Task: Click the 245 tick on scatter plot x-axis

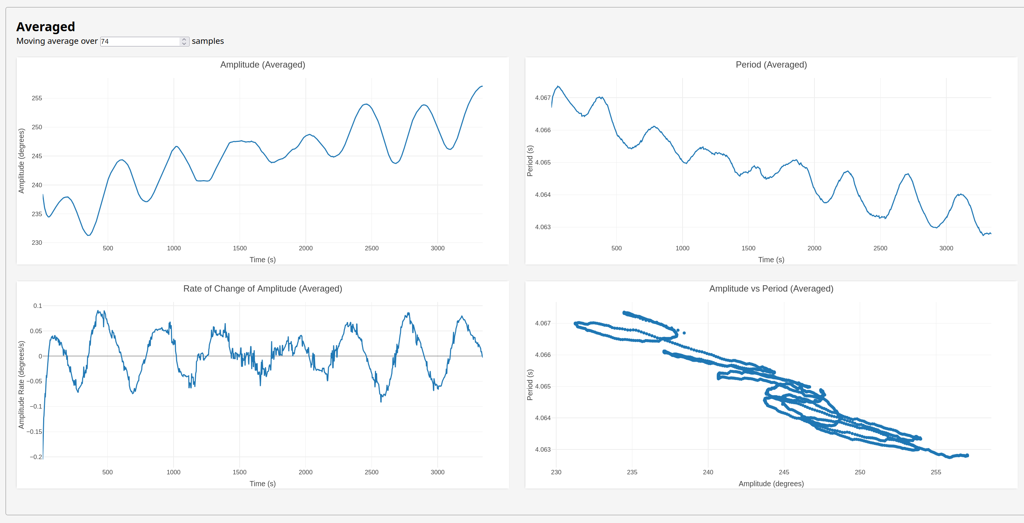Action: click(784, 472)
